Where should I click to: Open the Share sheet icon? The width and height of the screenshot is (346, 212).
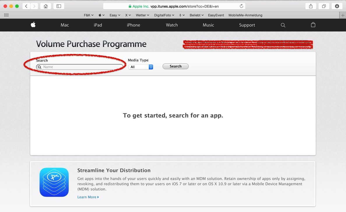[311, 6]
